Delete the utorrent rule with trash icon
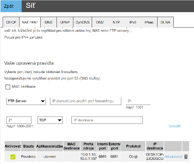 point(186,156)
